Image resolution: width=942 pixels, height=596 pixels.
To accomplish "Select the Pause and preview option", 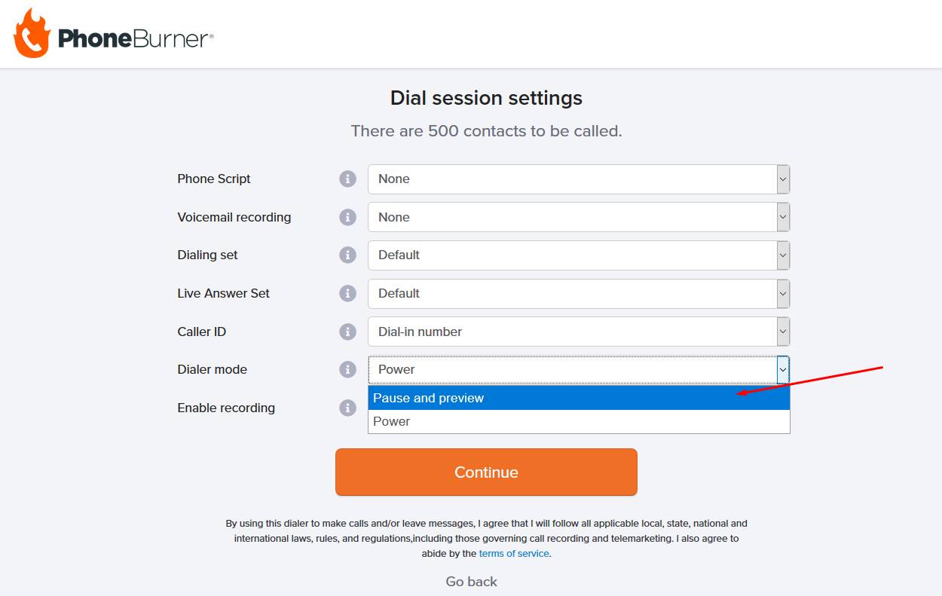I will coord(579,398).
